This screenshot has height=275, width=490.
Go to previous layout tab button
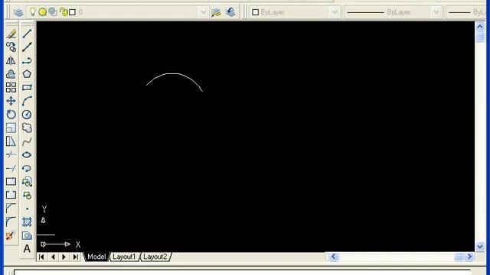point(53,257)
